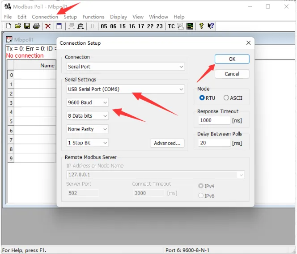The height and width of the screenshot is (254, 297).
Task: Save with the floppy disk icon
Action: point(27,26)
